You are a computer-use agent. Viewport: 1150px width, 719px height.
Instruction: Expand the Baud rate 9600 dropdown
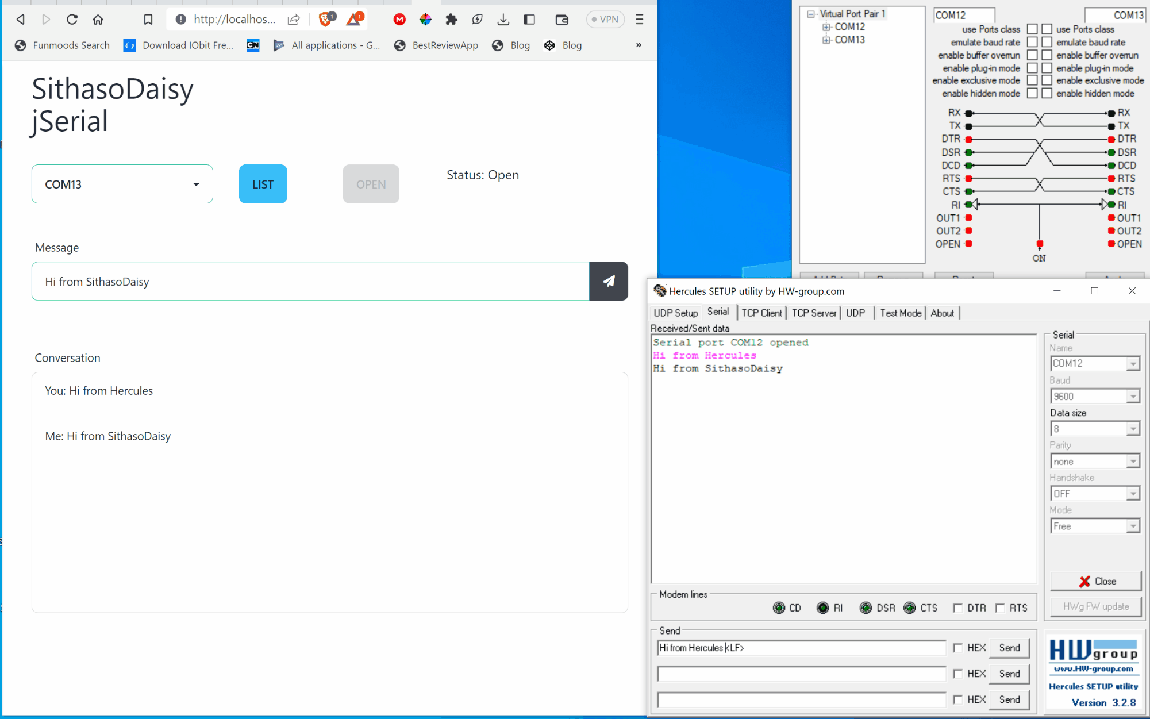1132,397
